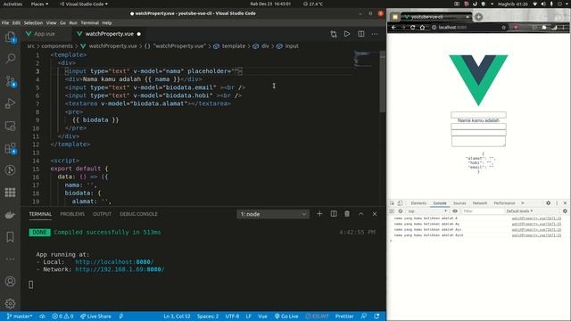Viewport: 571px width, 321px height.
Task: Switch to the DEBUG CONSOLE tab
Action: click(138, 214)
